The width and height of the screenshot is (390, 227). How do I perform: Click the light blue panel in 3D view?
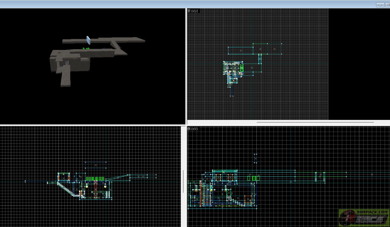pos(88,40)
